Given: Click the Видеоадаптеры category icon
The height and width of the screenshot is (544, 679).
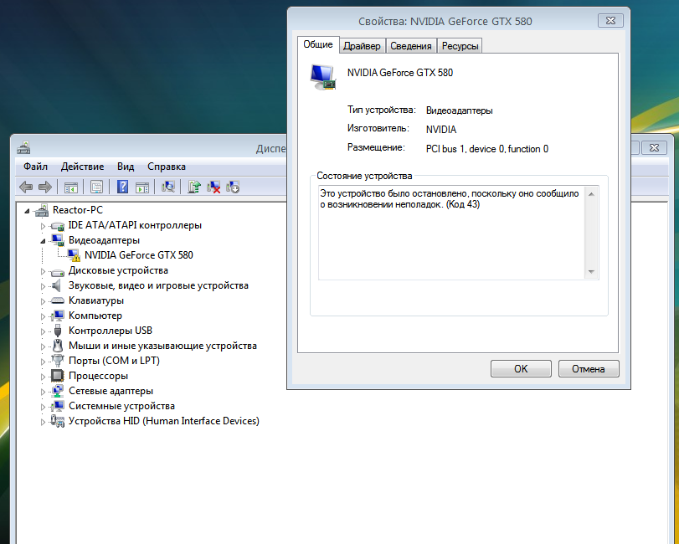Looking at the screenshot, I should [57, 240].
